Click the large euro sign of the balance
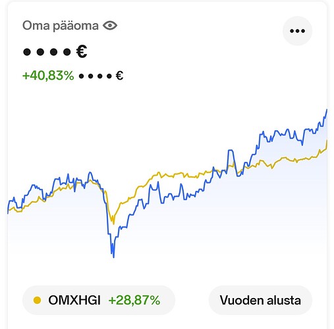The width and height of the screenshot is (334, 329). [x=82, y=51]
